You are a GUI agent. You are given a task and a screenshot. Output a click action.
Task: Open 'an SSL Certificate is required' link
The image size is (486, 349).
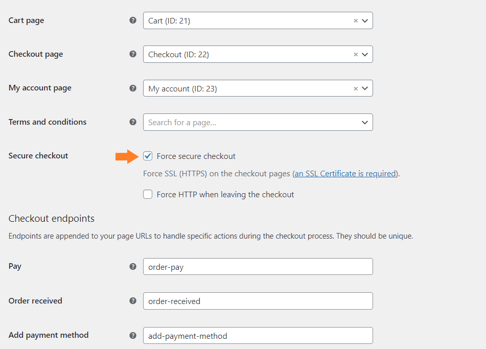coord(345,174)
